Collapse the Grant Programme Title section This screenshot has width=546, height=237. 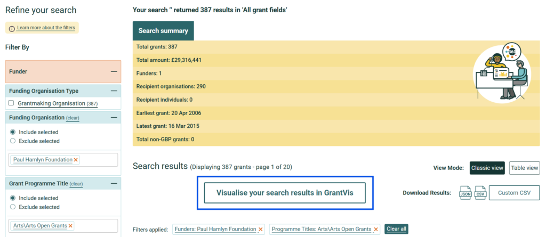(x=114, y=184)
